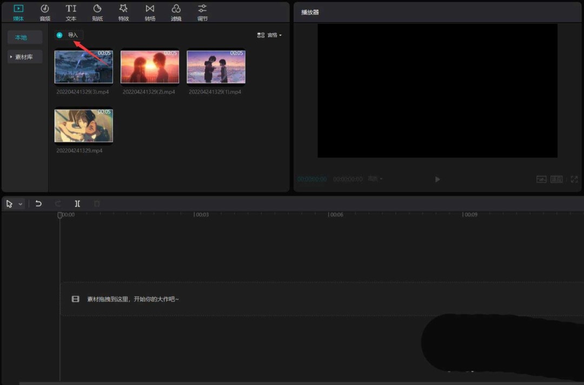This screenshot has height=385, width=584.
Task: Open the 调节 adjustment panel
Action: click(202, 11)
